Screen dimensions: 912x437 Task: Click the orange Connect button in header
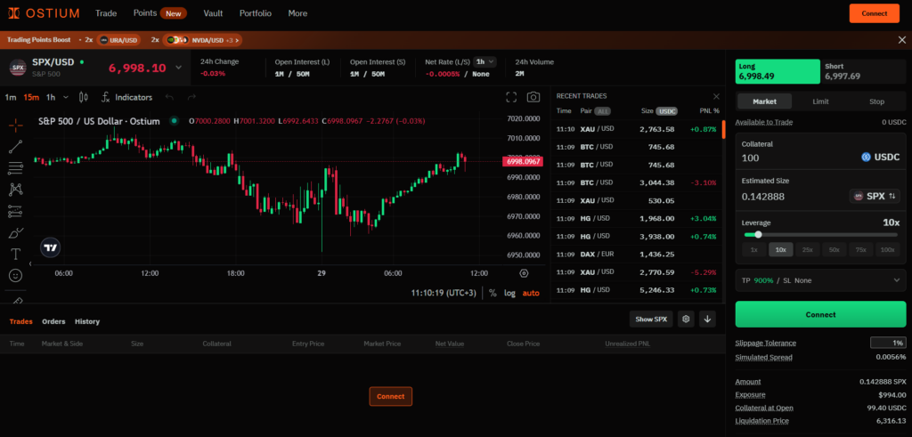[x=874, y=13]
